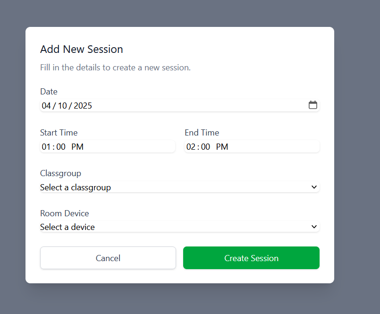Click the 'Fill in the details' description text
This screenshot has height=314, width=380.
(x=115, y=68)
